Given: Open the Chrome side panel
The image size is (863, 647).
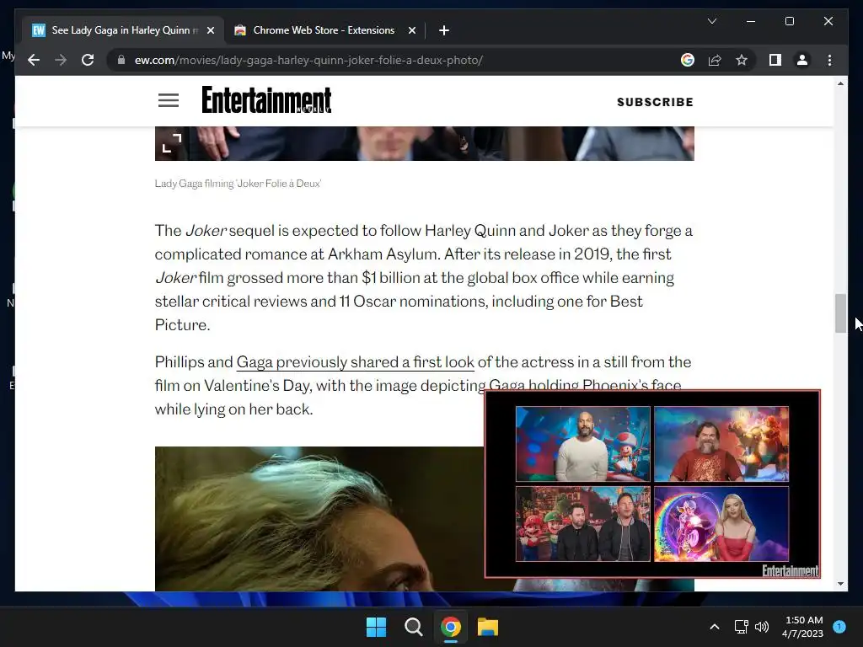Looking at the screenshot, I should pos(775,60).
